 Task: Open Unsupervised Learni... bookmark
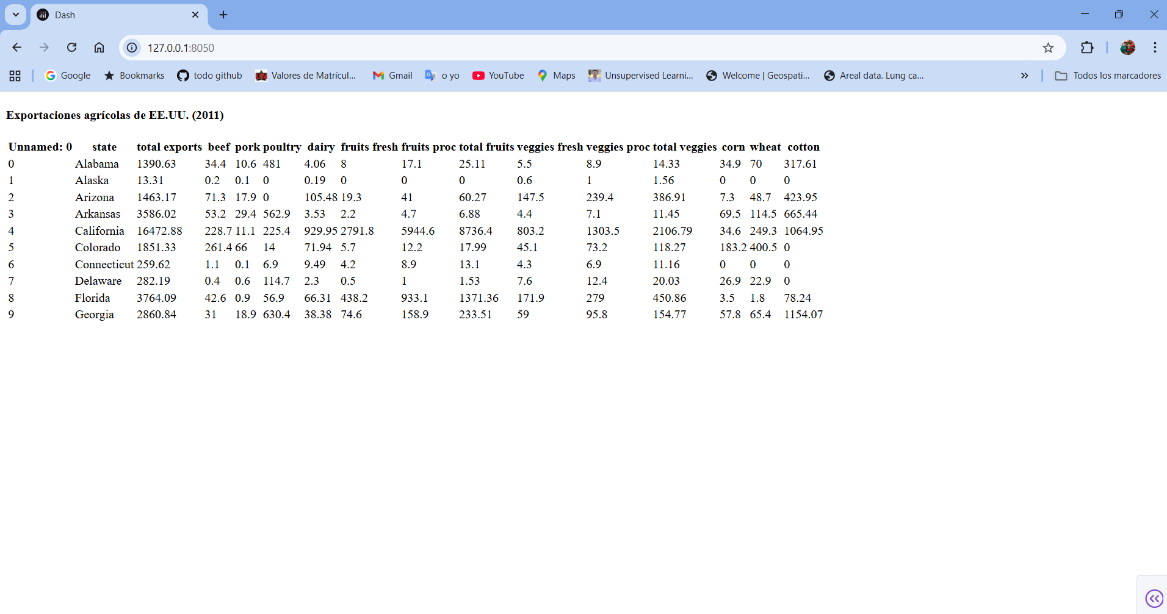[641, 76]
